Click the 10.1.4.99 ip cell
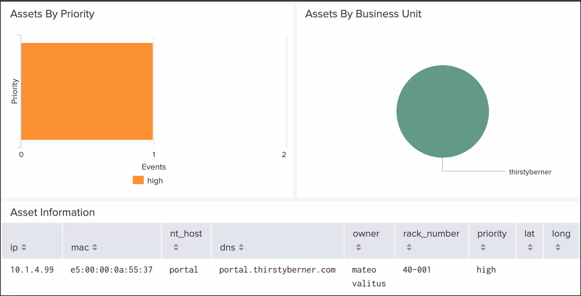This screenshot has height=296, width=581. pos(32,270)
